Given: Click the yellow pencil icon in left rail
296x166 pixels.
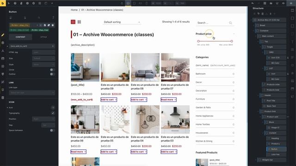Looking at the screenshot, I should 3,35.
